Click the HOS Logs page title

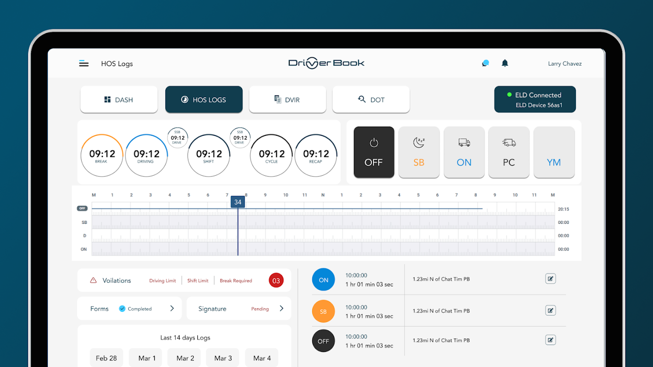pyautogui.click(x=117, y=64)
